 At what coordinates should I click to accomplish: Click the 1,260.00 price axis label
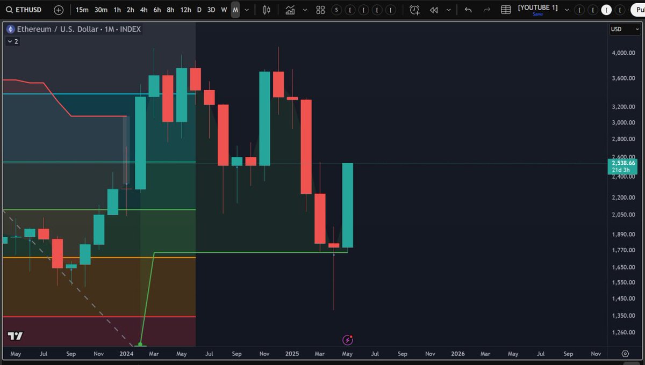point(623,333)
